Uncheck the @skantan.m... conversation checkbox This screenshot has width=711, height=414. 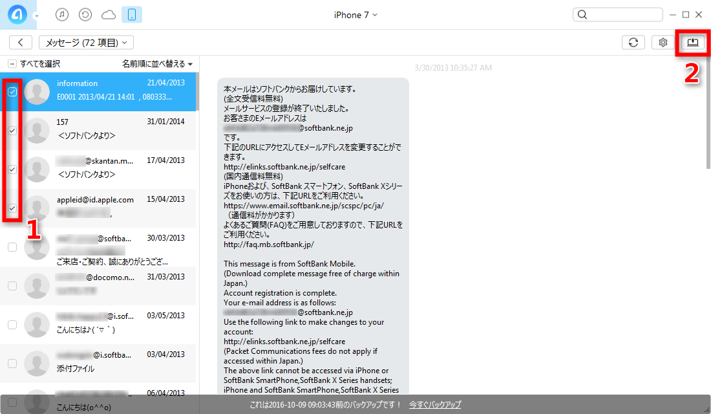(x=12, y=169)
